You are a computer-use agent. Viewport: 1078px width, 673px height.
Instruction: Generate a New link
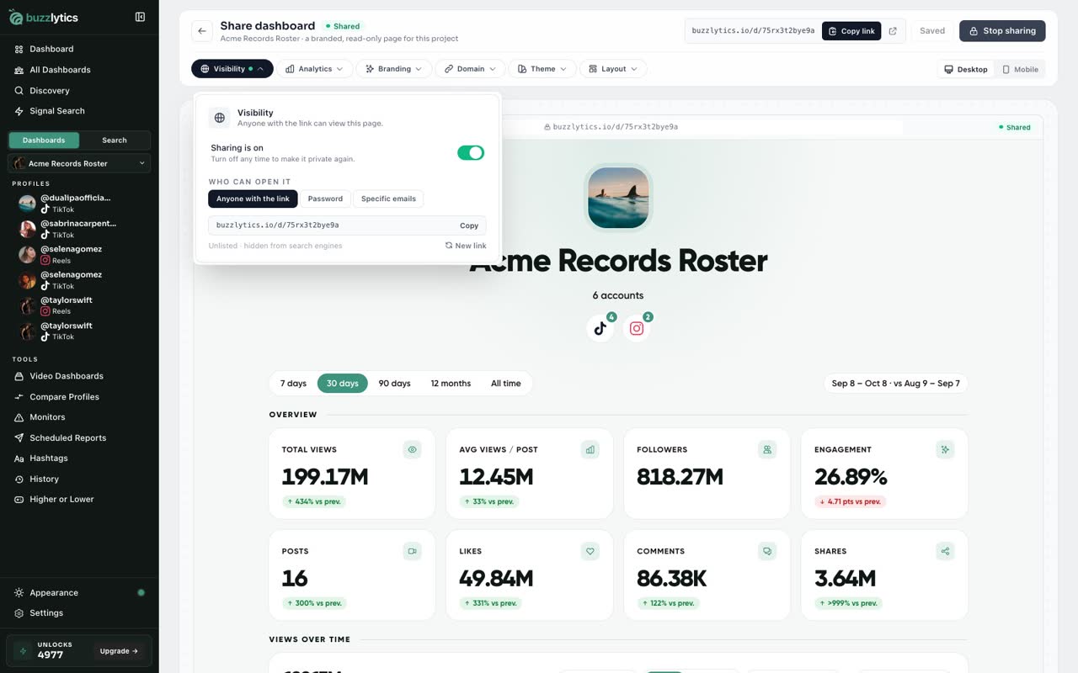tap(466, 246)
